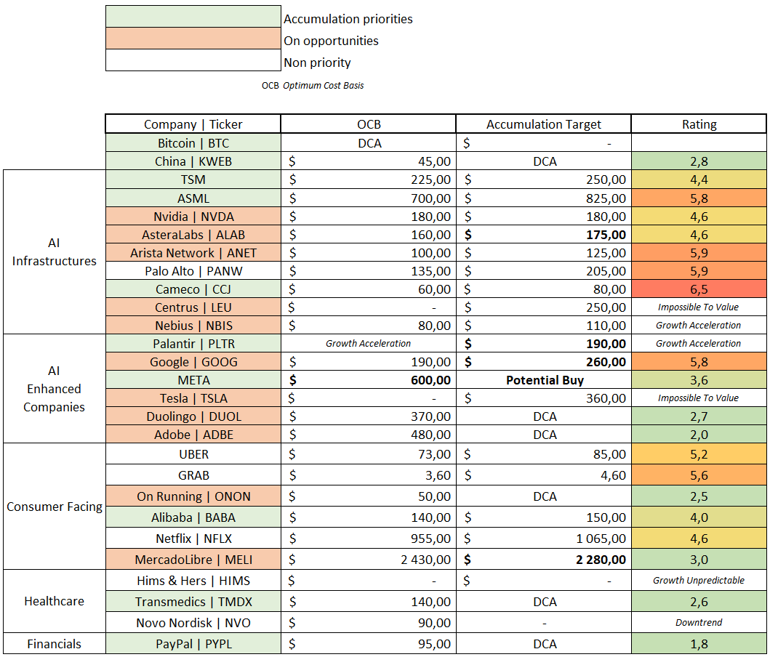770x657 pixels.
Task: Click the 'Centrus | LEU' cell
Action: coord(193,307)
